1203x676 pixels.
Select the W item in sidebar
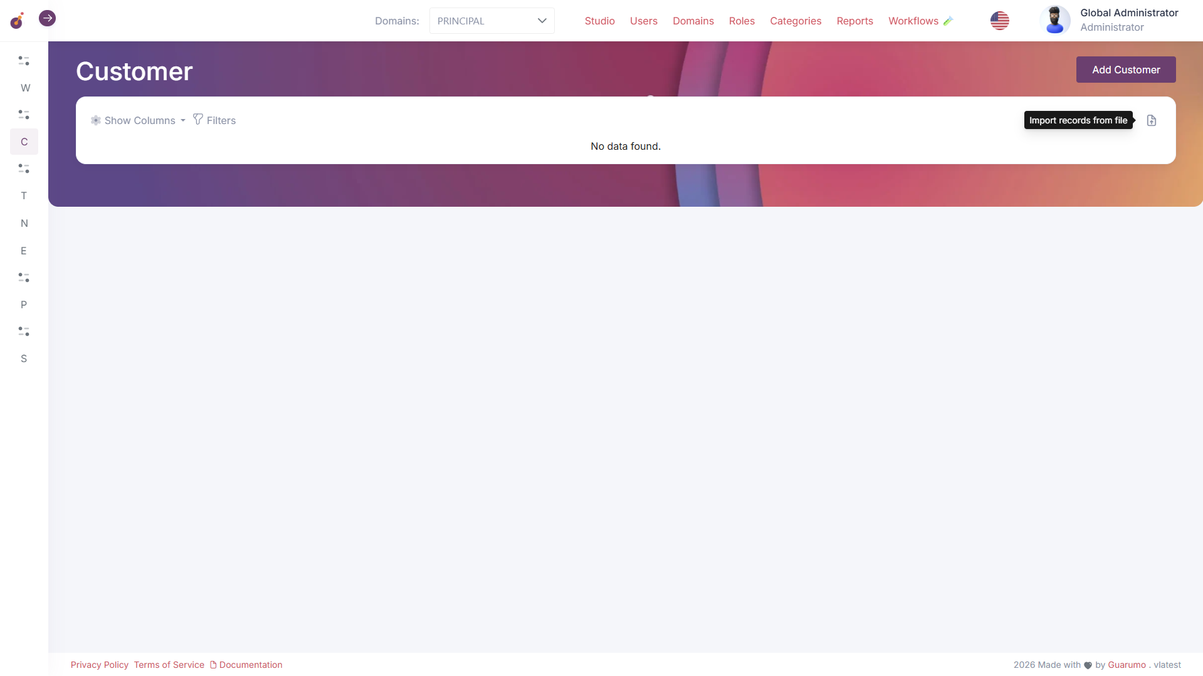[x=25, y=88]
